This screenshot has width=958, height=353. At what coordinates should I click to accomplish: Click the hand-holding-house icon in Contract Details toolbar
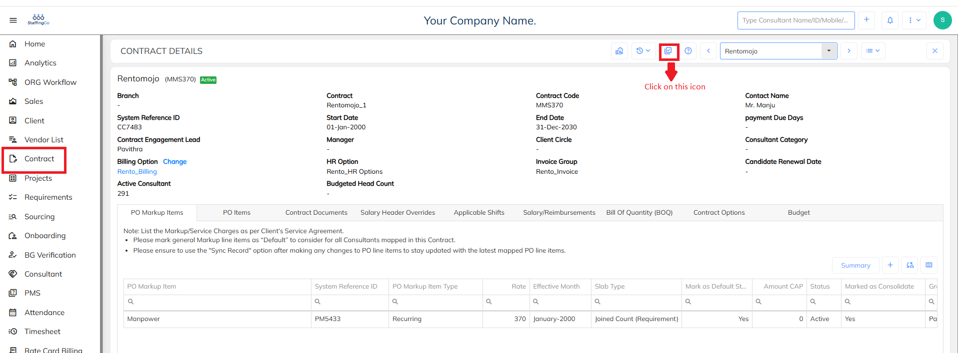[x=619, y=51]
